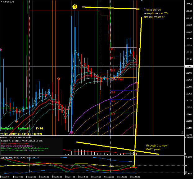Image resolution: width=194 pixels, height=179 pixels.
Task: Click the fridays Yellow semaphore sun annotation text
Action: pyautogui.click(x=156, y=13)
